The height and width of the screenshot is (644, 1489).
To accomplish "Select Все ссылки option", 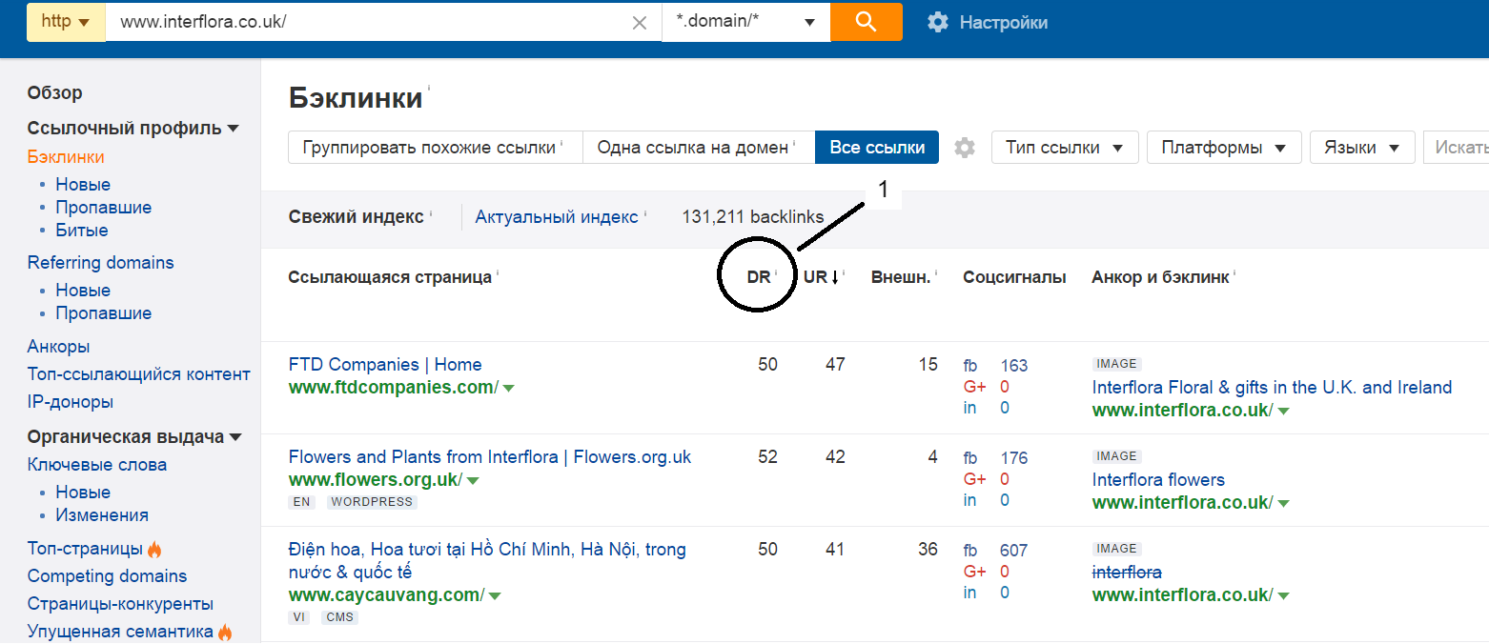I will pos(877,148).
